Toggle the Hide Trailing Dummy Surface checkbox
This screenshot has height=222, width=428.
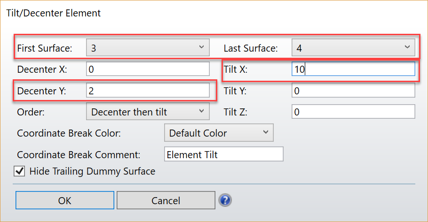(x=20, y=171)
